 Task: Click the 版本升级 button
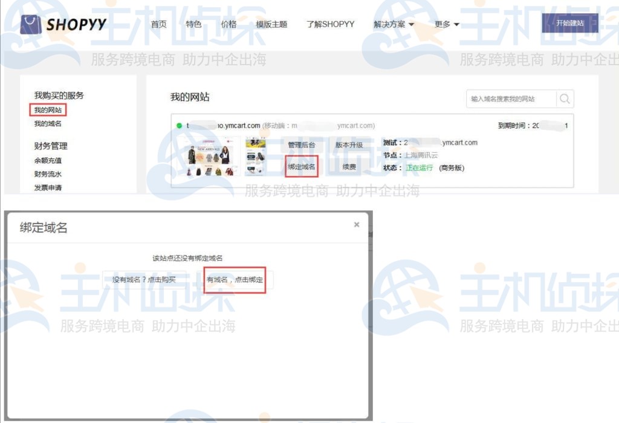tap(349, 145)
